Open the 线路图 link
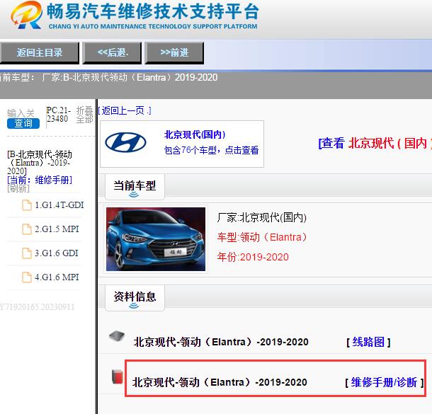 tap(368, 342)
